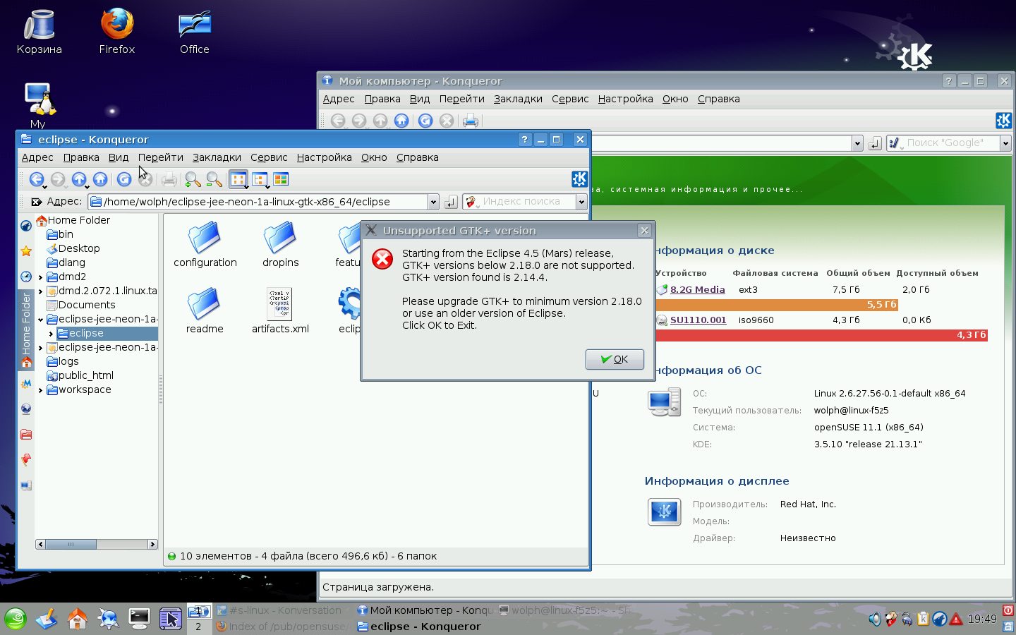Clear the location bar in eclipse Konqueror
The width and height of the screenshot is (1016, 635).
(37, 202)
